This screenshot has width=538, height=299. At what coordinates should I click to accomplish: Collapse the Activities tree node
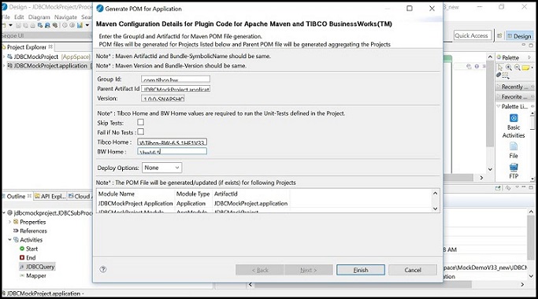coord(9,240)
